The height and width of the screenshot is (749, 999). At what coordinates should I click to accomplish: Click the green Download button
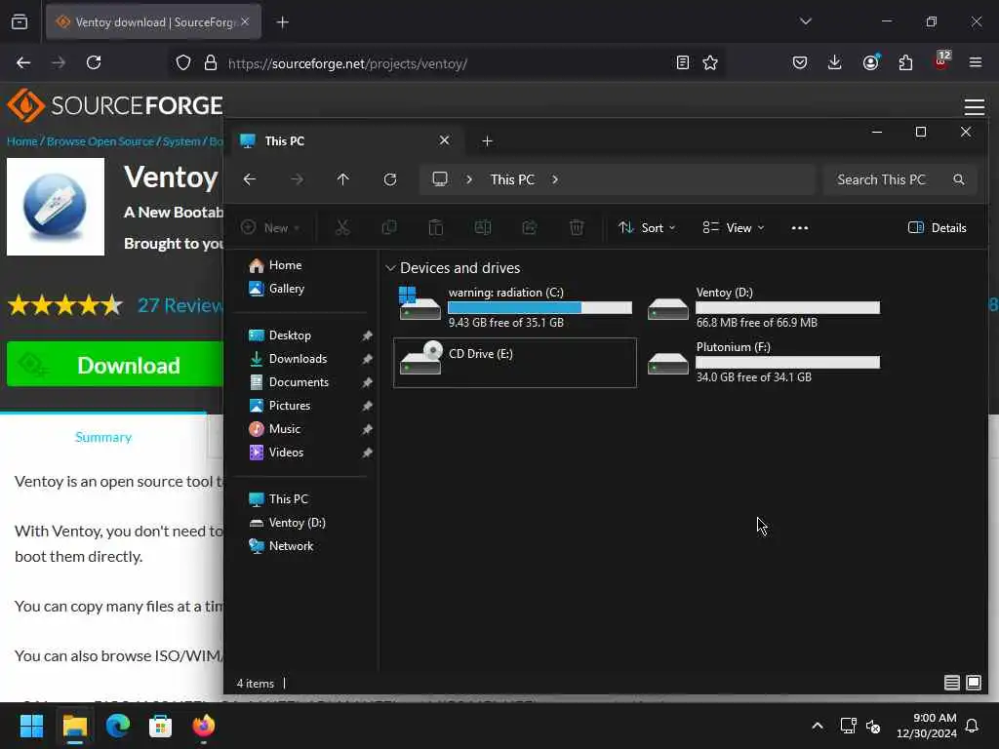[115, 365]
